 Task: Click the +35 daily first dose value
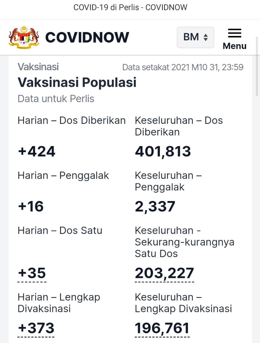pyautogui.click(x=32, y=273)
